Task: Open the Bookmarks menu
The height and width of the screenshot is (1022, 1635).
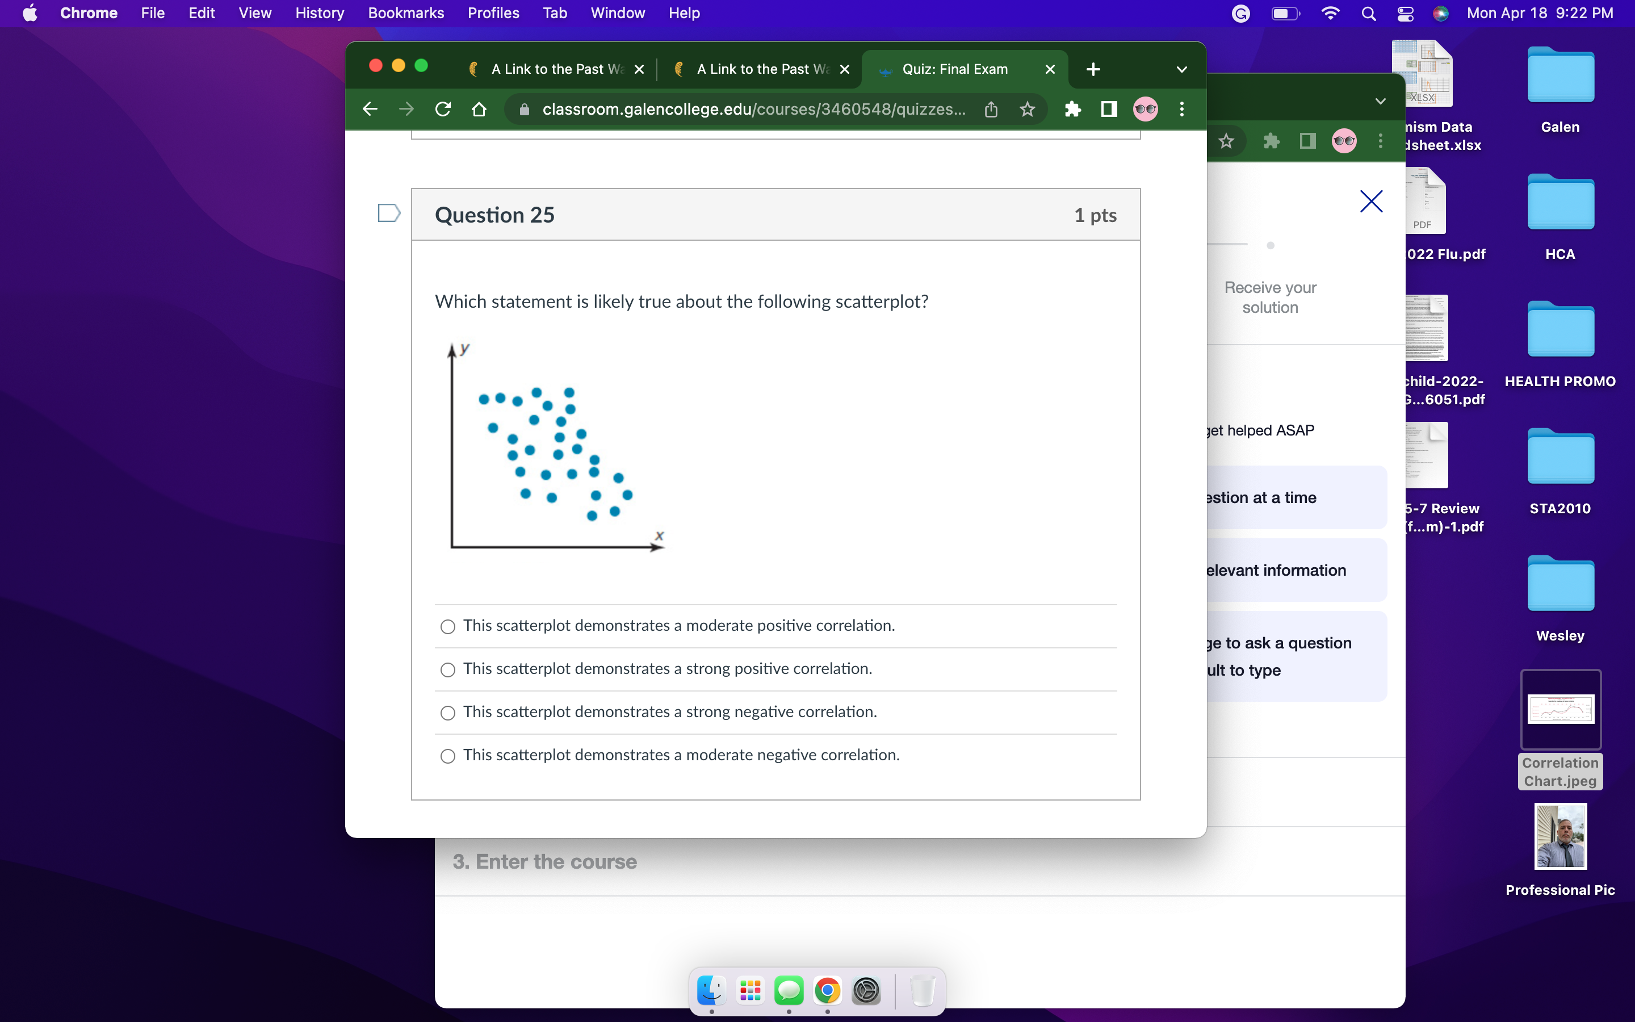Action: point(406,13)
